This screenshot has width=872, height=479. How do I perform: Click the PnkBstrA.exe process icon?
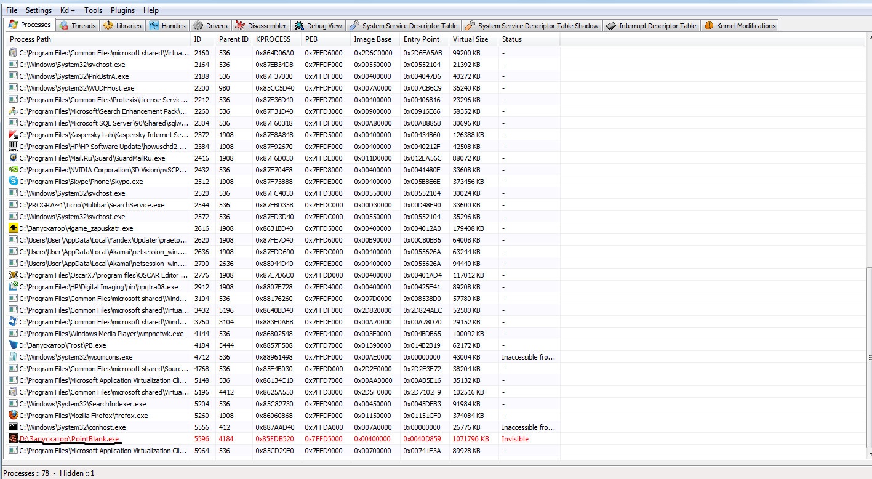13,76
